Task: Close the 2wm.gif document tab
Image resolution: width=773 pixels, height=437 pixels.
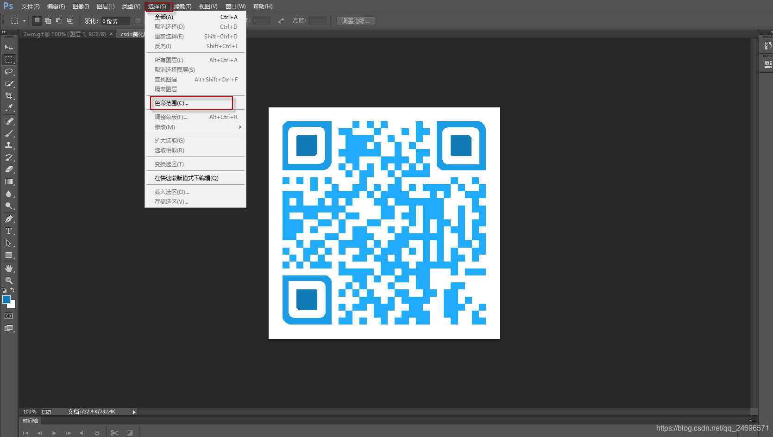Action: point(111,34)
